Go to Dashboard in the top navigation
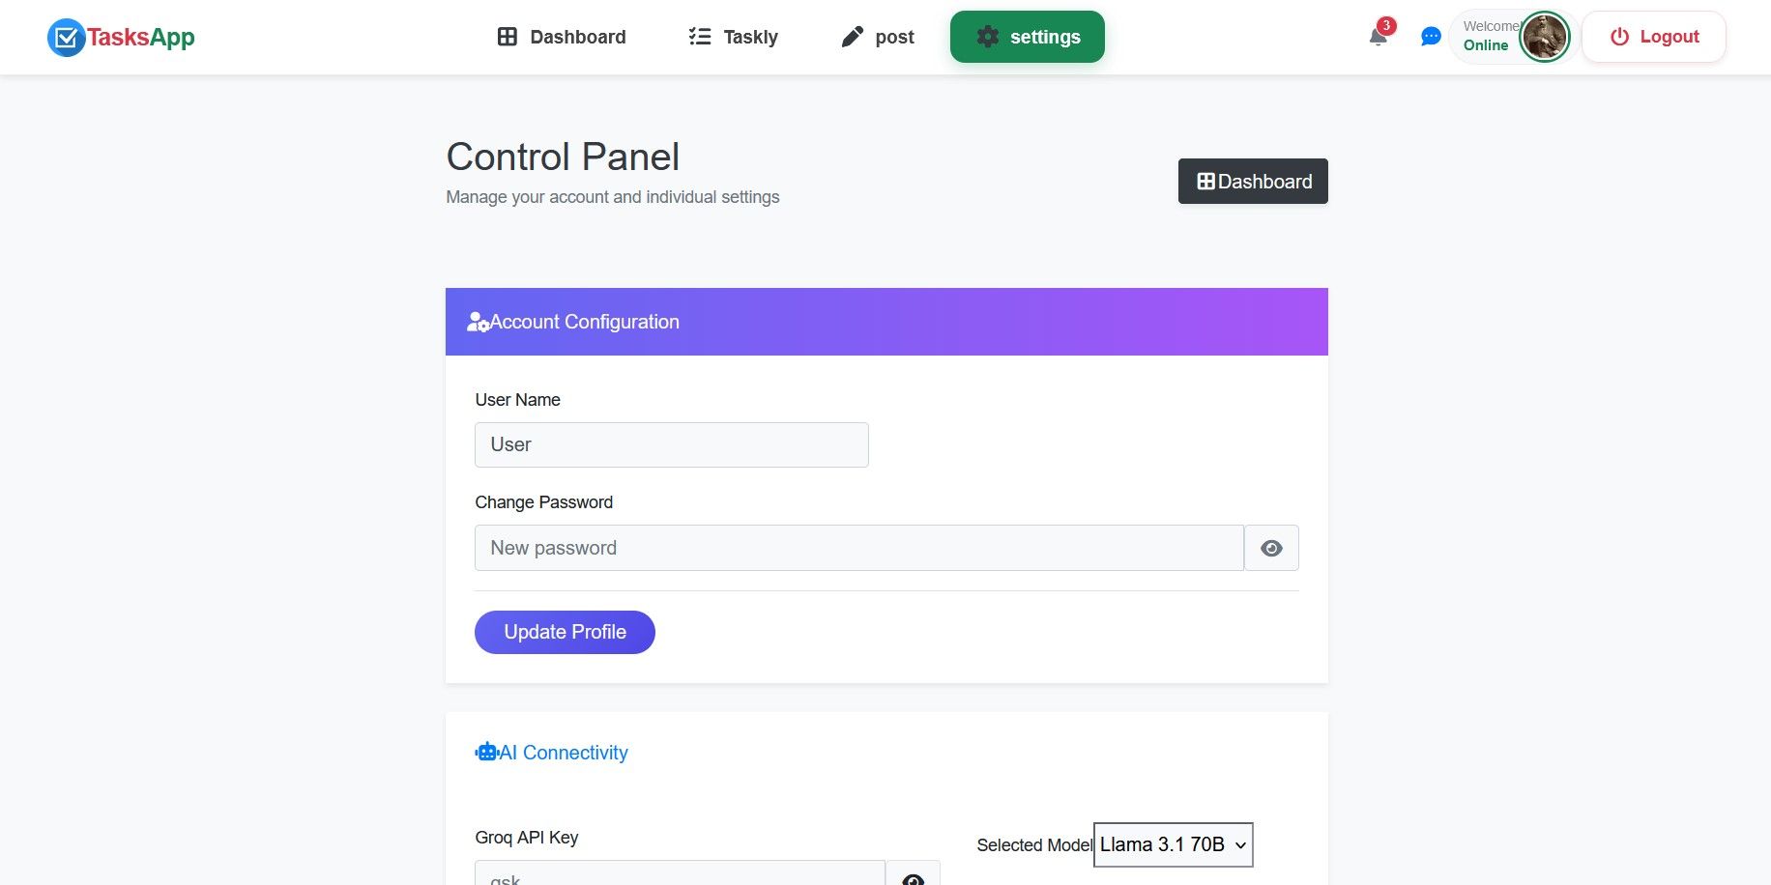 click(562, 37)
